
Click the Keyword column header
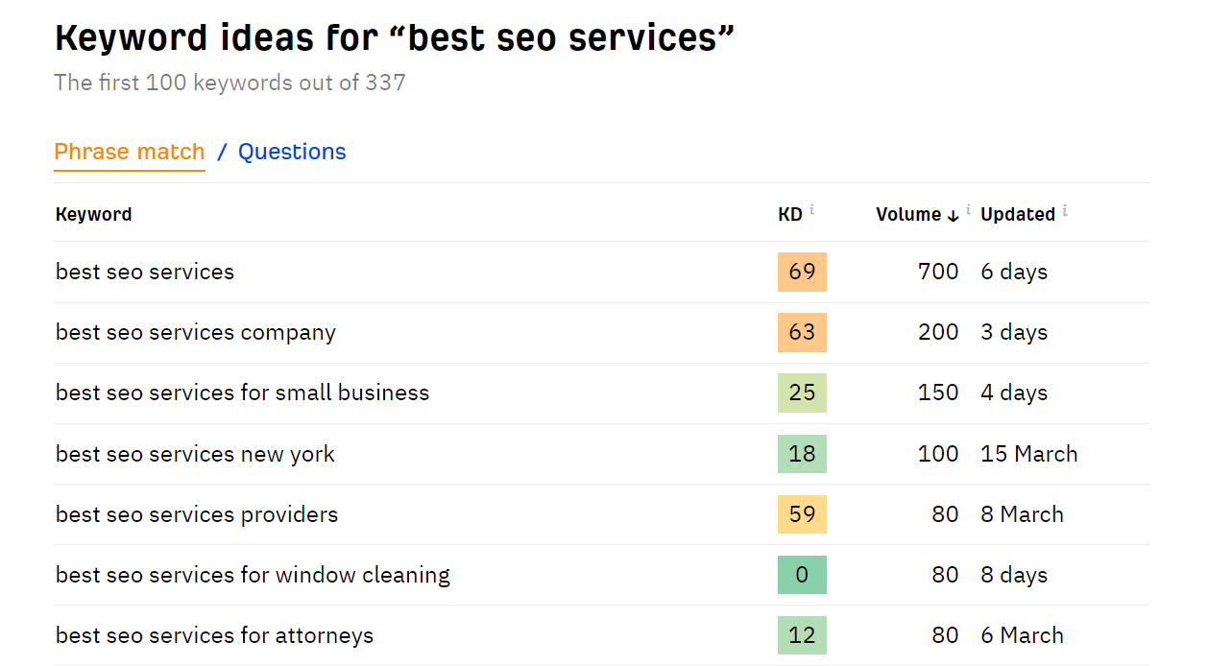94,215
